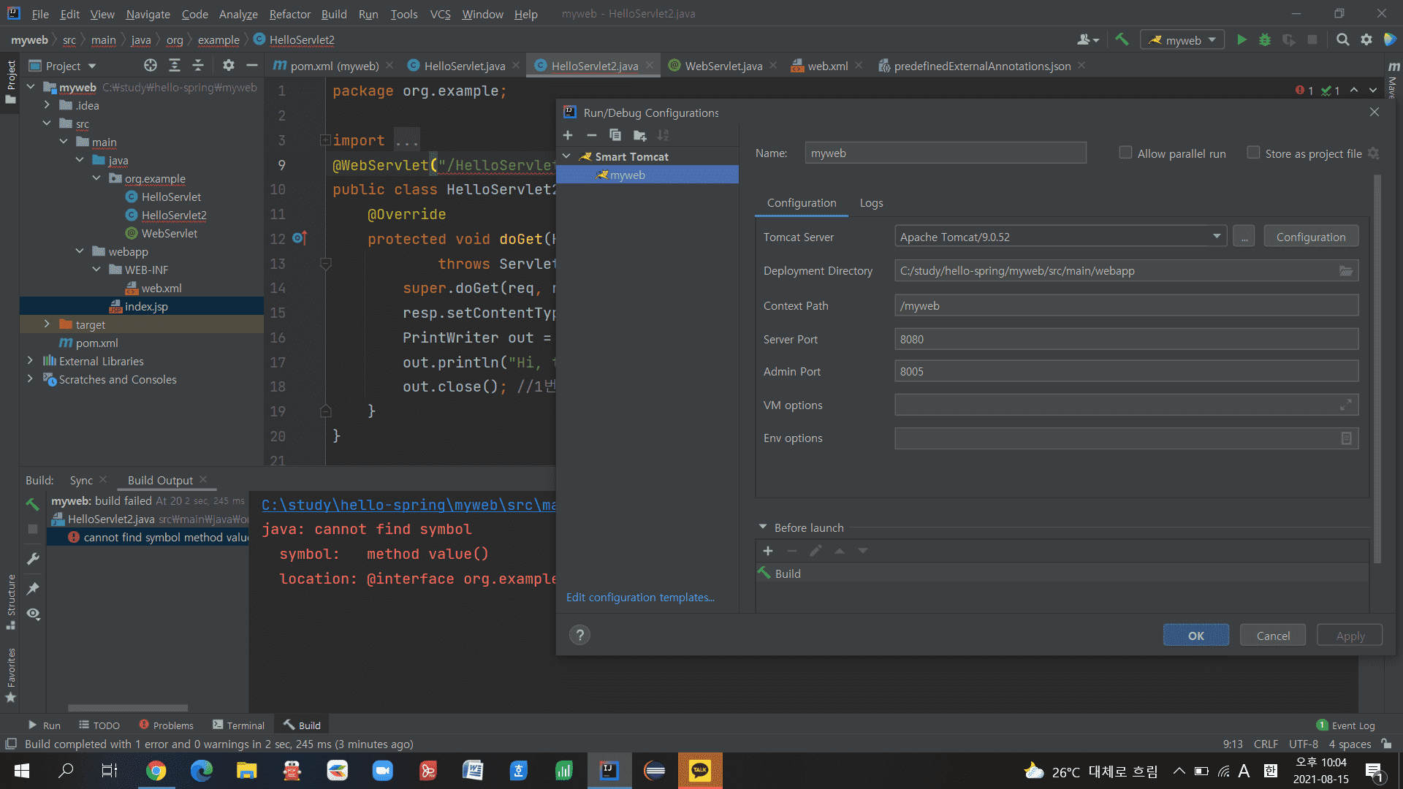1403x789 pixels.
Task: Rebuild using the build panel hammer icon
Action: tap(32, 504)
